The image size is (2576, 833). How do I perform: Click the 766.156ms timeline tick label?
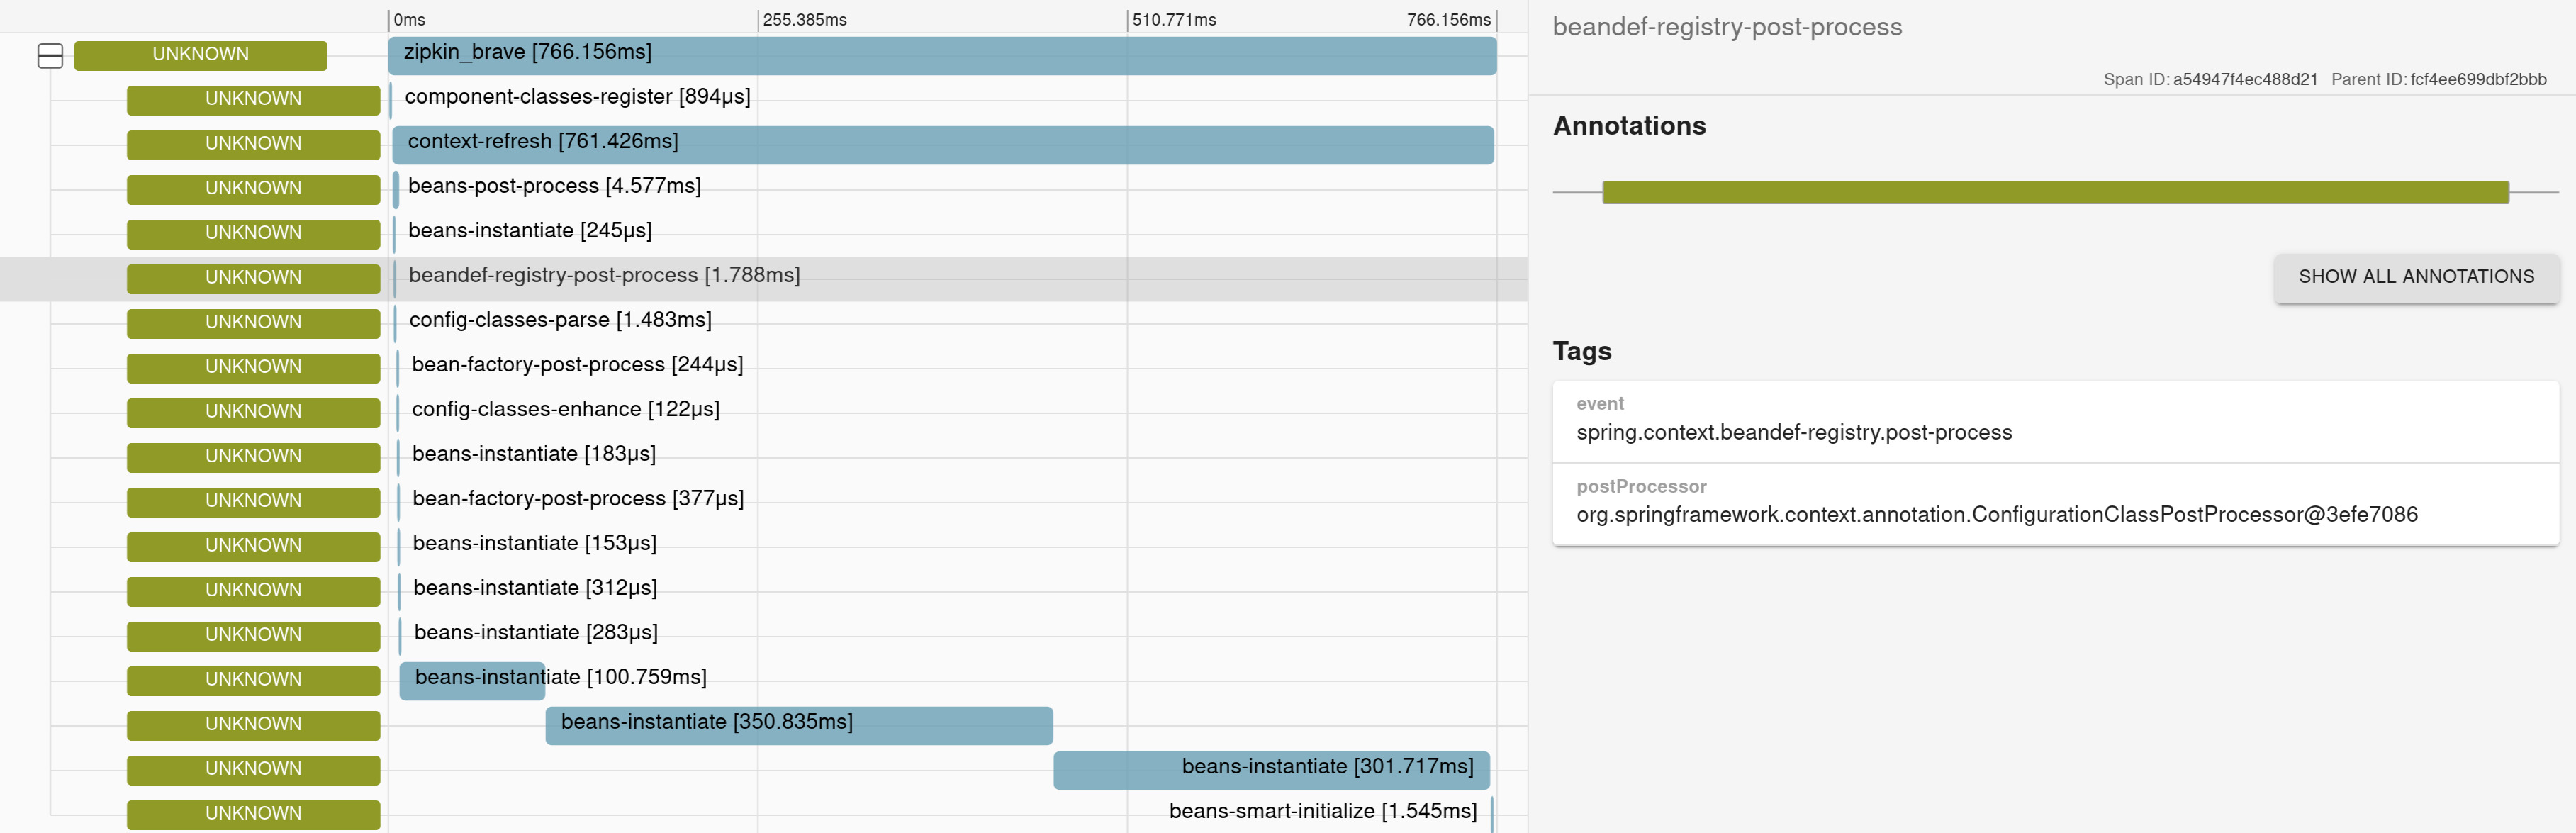[1448, 20]
